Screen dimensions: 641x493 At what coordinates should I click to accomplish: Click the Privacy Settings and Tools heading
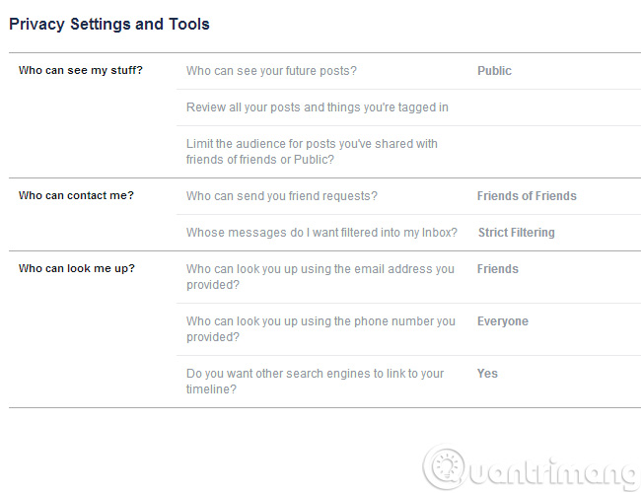pos(109,24)
